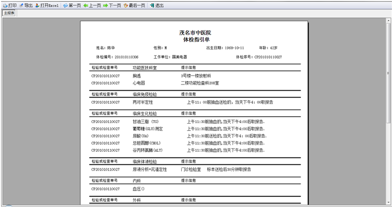Click the 导出 export icon
This screenshot has height=207, width=392.
(21, 5)
